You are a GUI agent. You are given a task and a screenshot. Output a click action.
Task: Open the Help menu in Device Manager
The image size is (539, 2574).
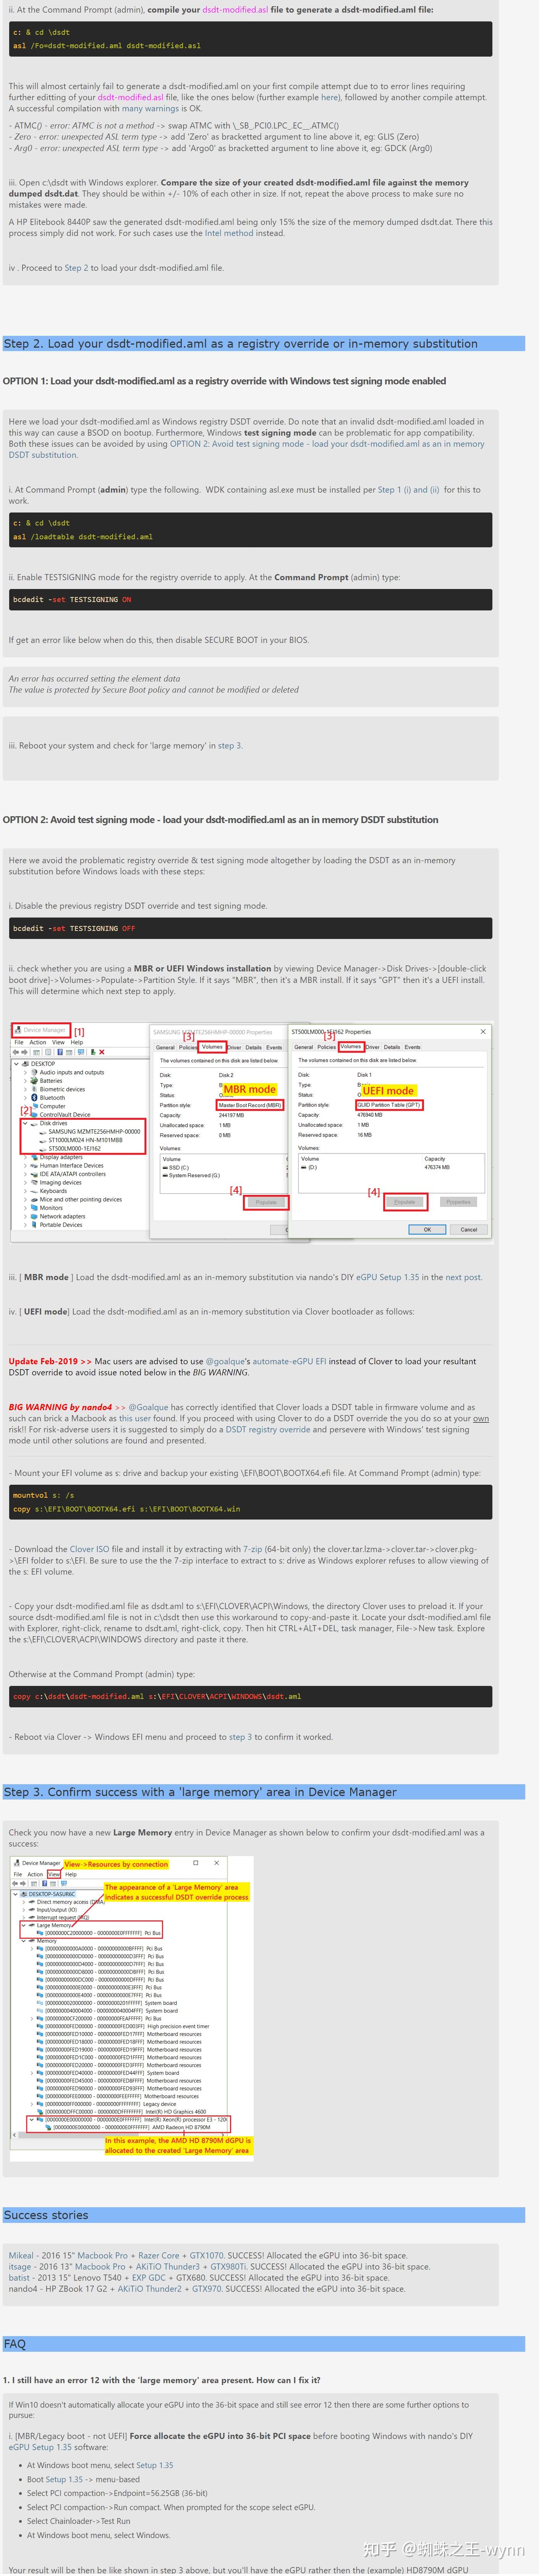point(77,1042)
